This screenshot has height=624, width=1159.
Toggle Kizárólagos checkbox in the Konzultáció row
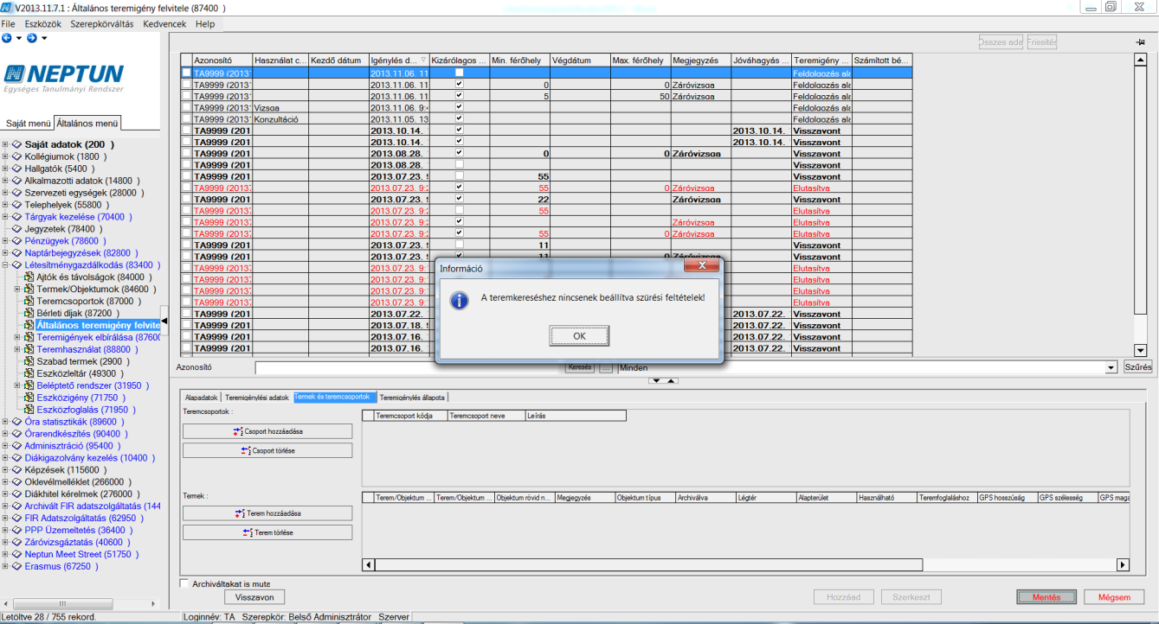pyautogui.click(x=460, y=118)
